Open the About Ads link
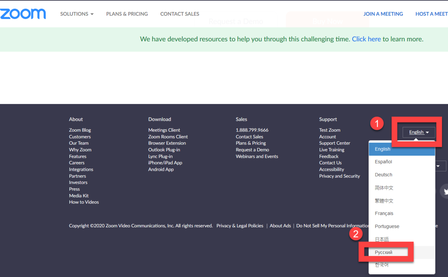 coord(280,226)
